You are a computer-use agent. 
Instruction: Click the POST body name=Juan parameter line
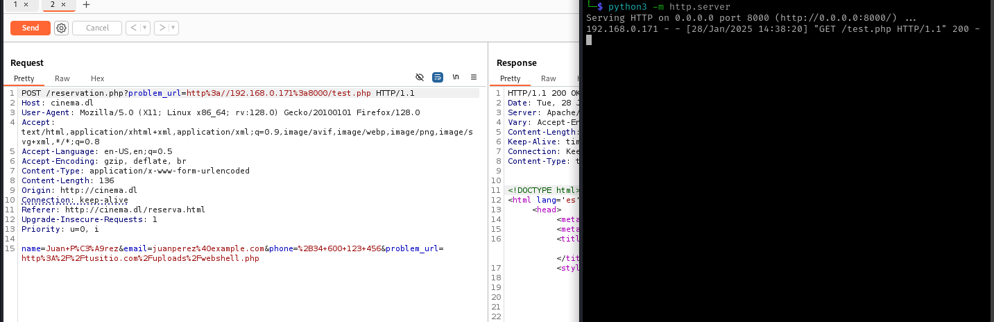point(232,248)
